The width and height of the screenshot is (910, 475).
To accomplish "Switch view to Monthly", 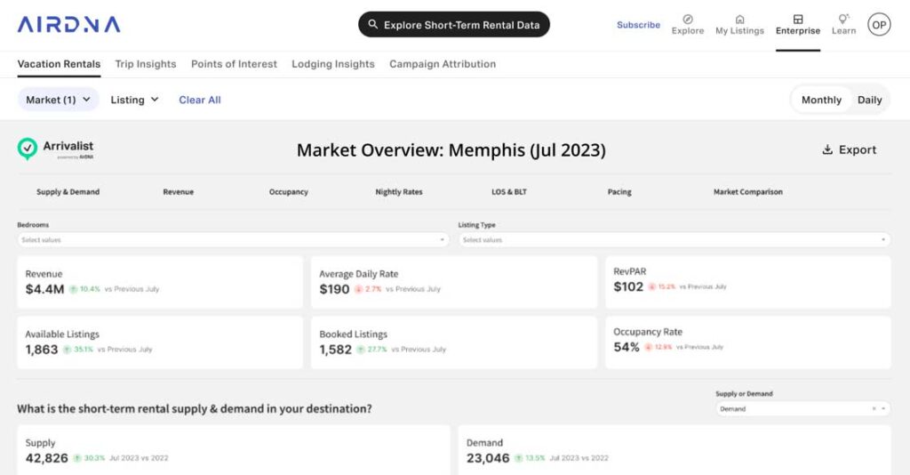I will click(821, 100).
